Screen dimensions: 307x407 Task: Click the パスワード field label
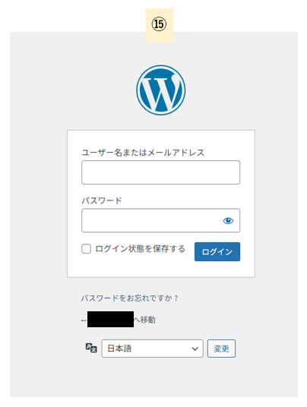[x=102, y=200]
